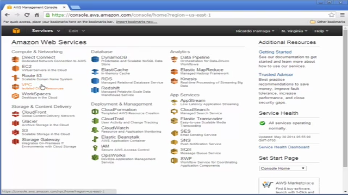Viewport: 348px width, 195px height.
Task: Open the OpsWorks service icon
Action: [95, 158]
